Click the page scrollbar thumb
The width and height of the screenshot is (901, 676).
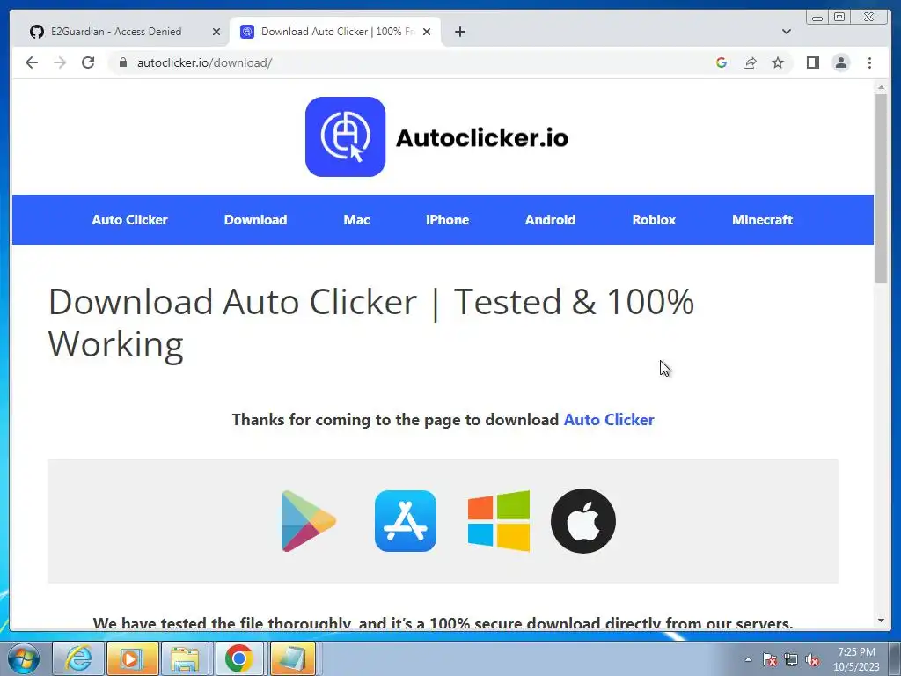[x=881, y=187]
